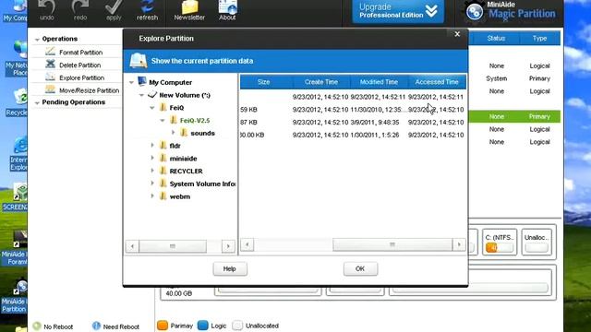Click the Need Reboot status icon
Viewport: 591px width, 332px height.
[x=96, y=326]
